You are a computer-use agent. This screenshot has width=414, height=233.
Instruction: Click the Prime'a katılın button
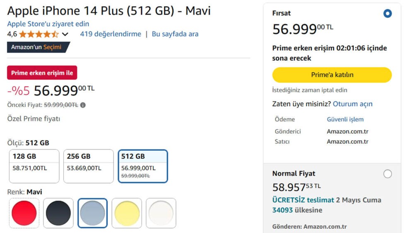click(332, 75)
